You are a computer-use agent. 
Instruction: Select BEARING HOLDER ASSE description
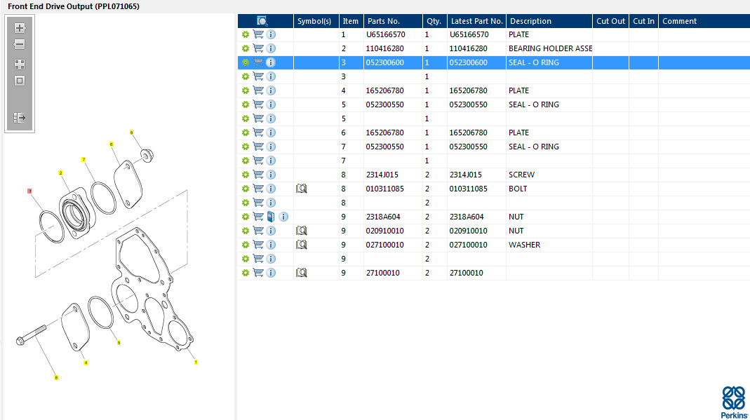pos(549,48)
